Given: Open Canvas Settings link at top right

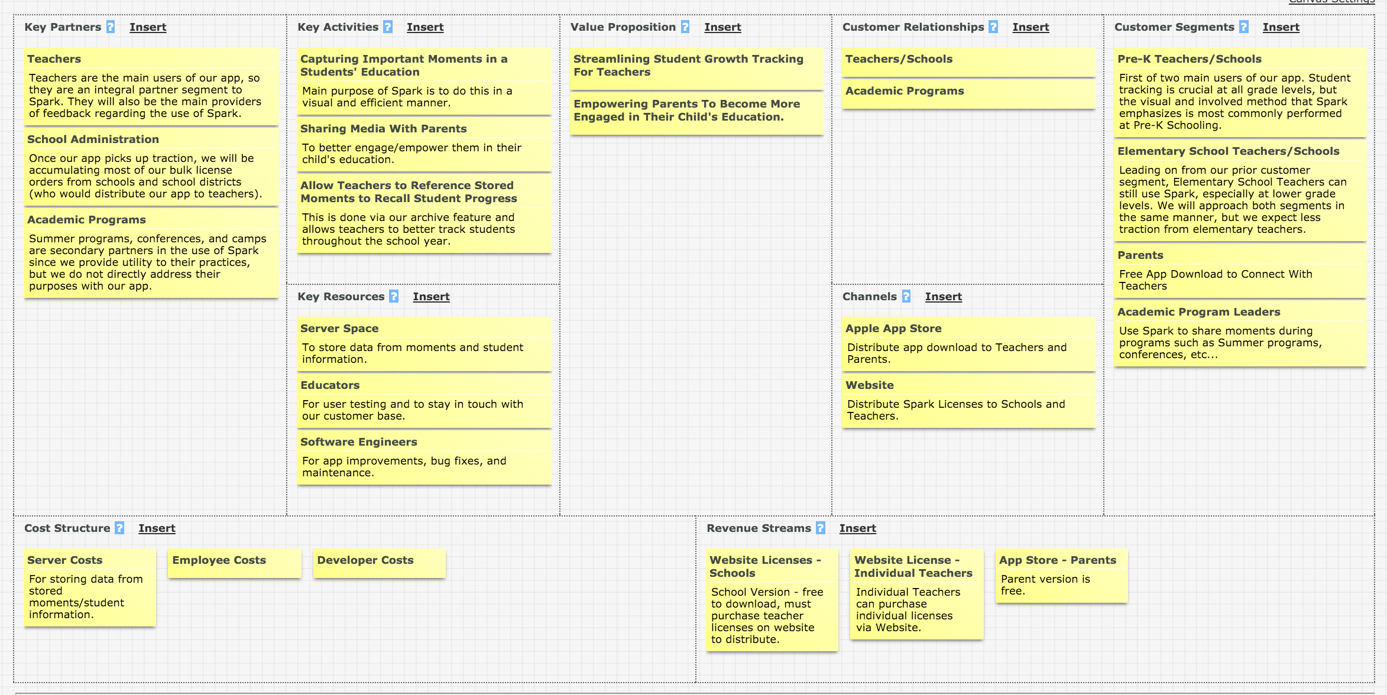Looking at the screenshot, I should [x=1331, y=2].
